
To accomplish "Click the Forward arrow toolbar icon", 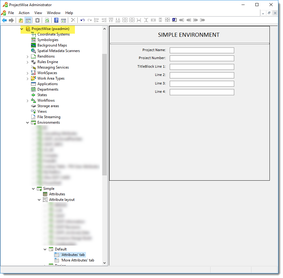I will click(11, 20).
